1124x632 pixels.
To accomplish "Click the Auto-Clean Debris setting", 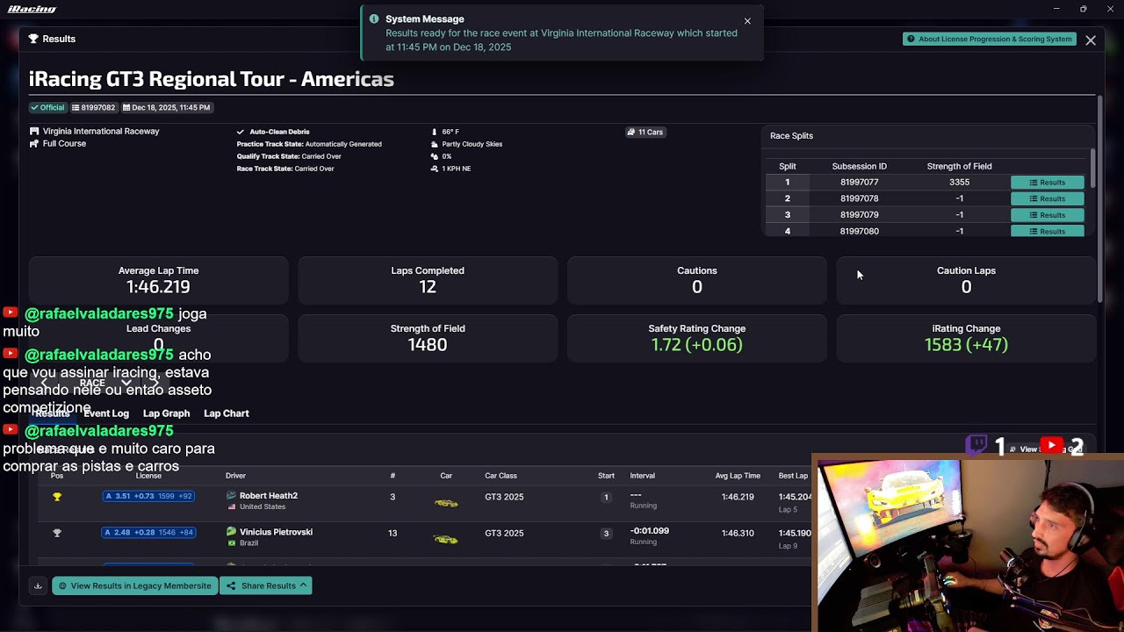I will 273,132.
